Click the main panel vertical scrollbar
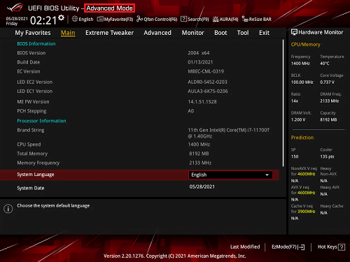 [x=283, y=103]
